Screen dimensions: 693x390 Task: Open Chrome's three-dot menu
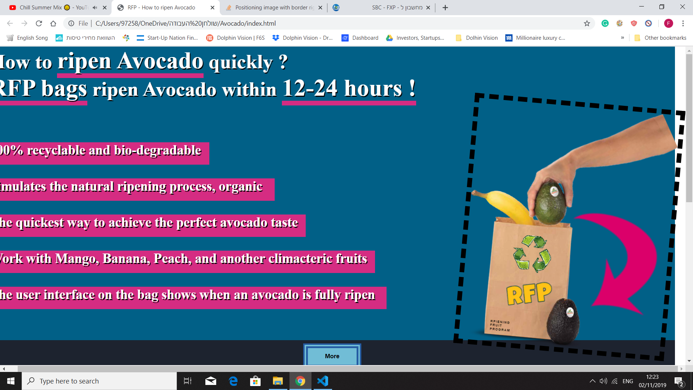coord(683,23)
